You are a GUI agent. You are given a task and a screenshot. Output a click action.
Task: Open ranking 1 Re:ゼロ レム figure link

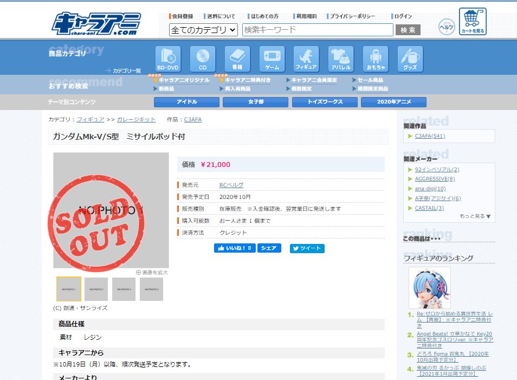tap(455, 320)
